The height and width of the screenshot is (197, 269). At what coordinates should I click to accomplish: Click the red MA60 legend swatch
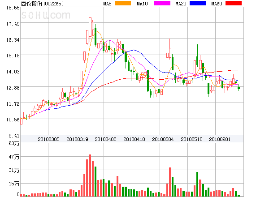click(234, 3)
